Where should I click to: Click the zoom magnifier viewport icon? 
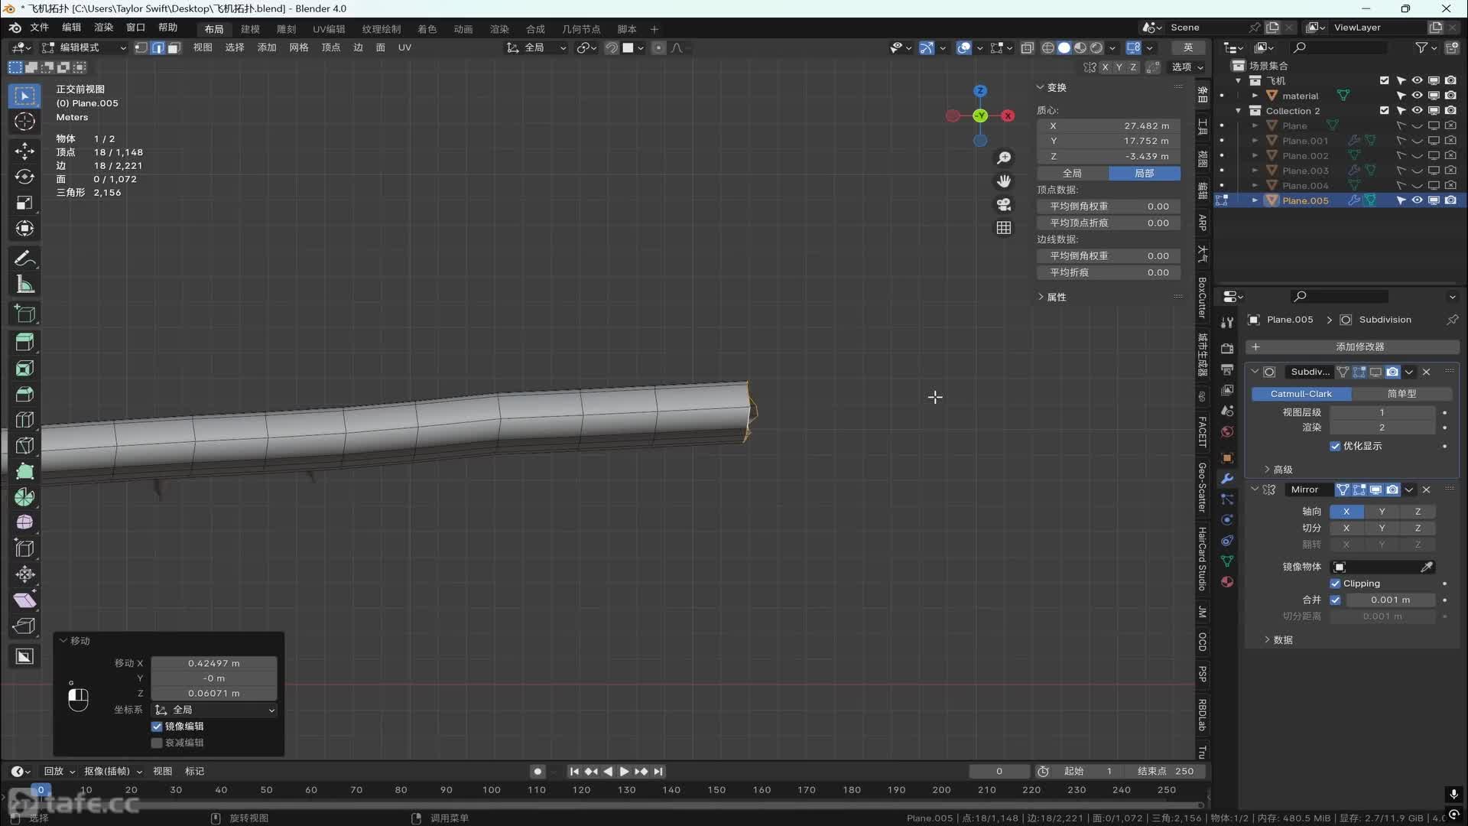pos(1003,158)
